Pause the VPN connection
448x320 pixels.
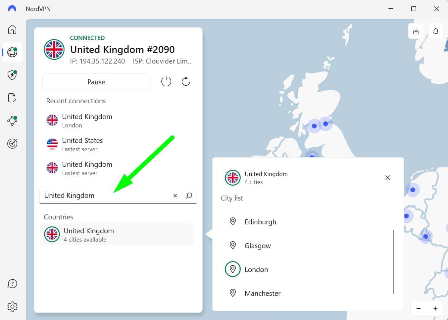point(96,82)
